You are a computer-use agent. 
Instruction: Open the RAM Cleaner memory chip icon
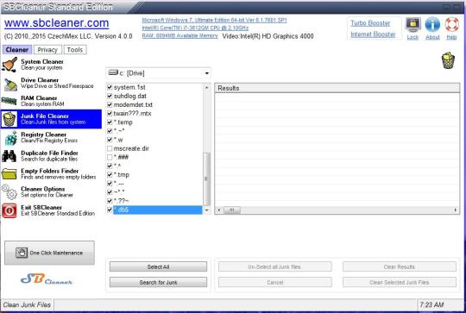click(x=9, y=101)
